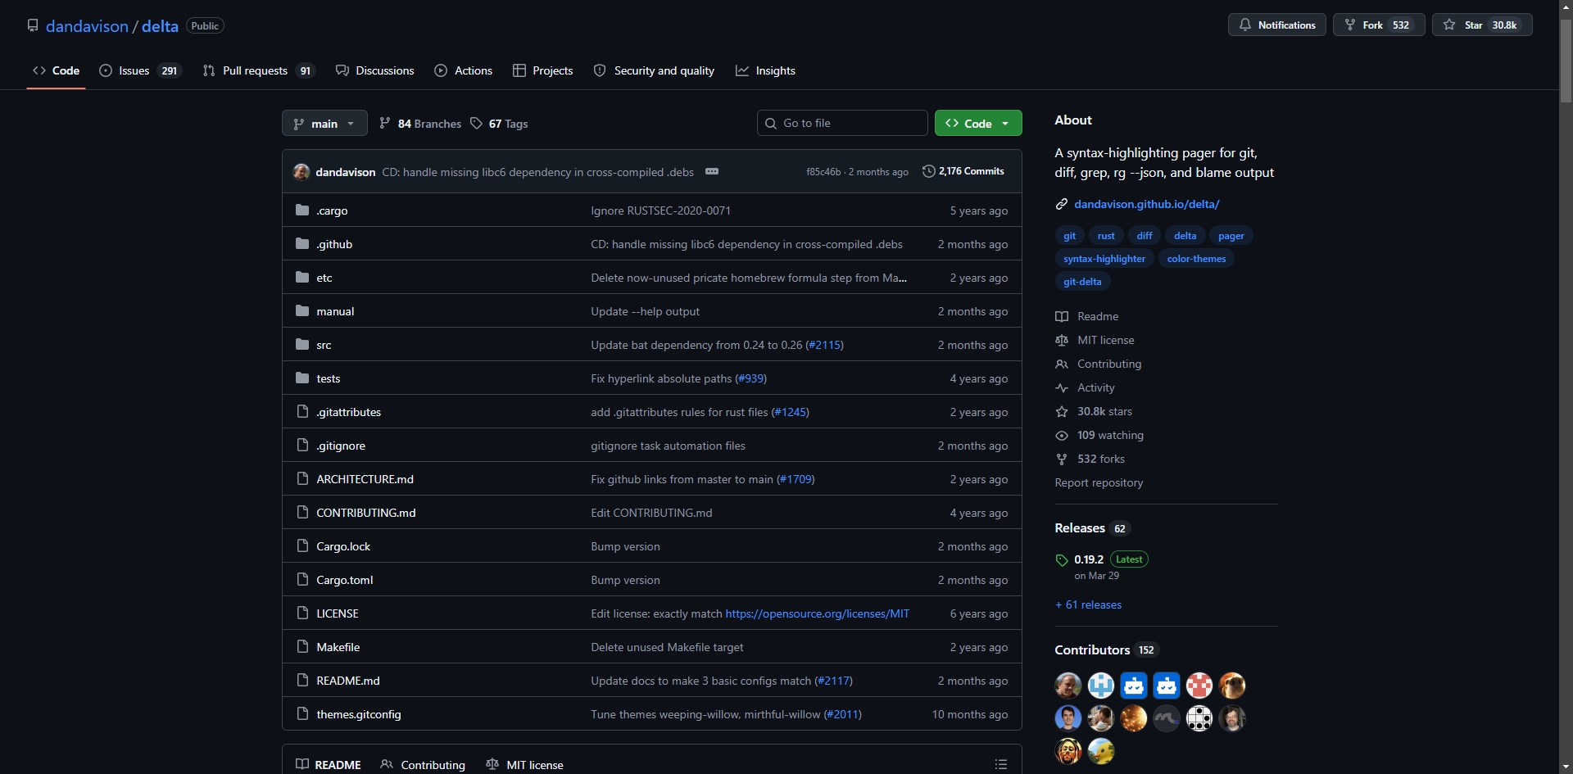
Task: Click the rust topic tag
Action: [1106, 236]
